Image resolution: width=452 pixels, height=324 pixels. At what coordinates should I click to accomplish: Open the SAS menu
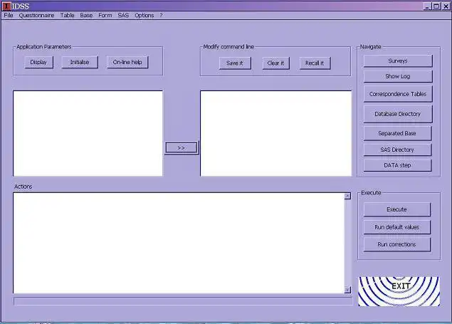coord(123,15)
